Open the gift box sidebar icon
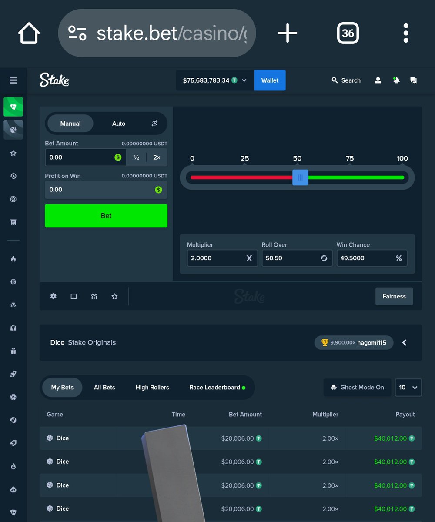The image size is (435, 522). (x=13, y=351)
